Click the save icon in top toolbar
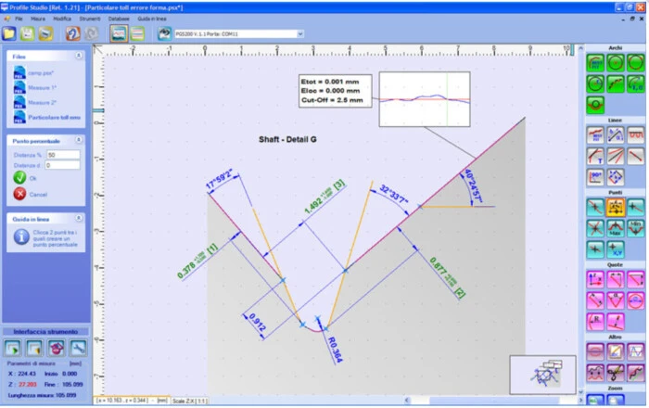 pyautogui.click(x=28, y=34)
